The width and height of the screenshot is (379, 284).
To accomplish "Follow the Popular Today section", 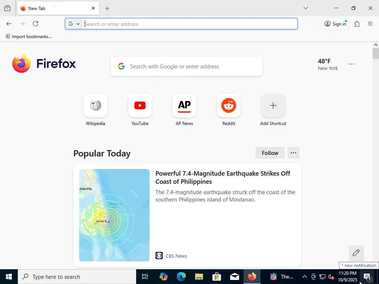I will coord(270,153).
